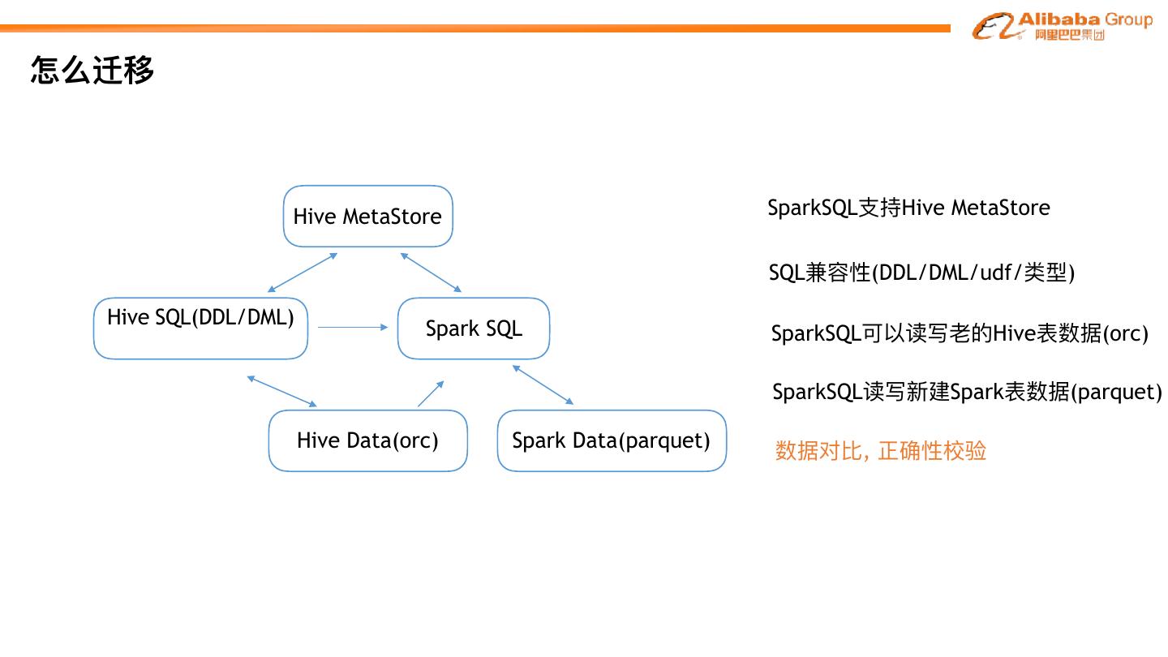The height and width of the screenshot is (657, 1168).
Task: Click the 阿里巴巴集团 text under the logo
Action: click(1069, 35)
